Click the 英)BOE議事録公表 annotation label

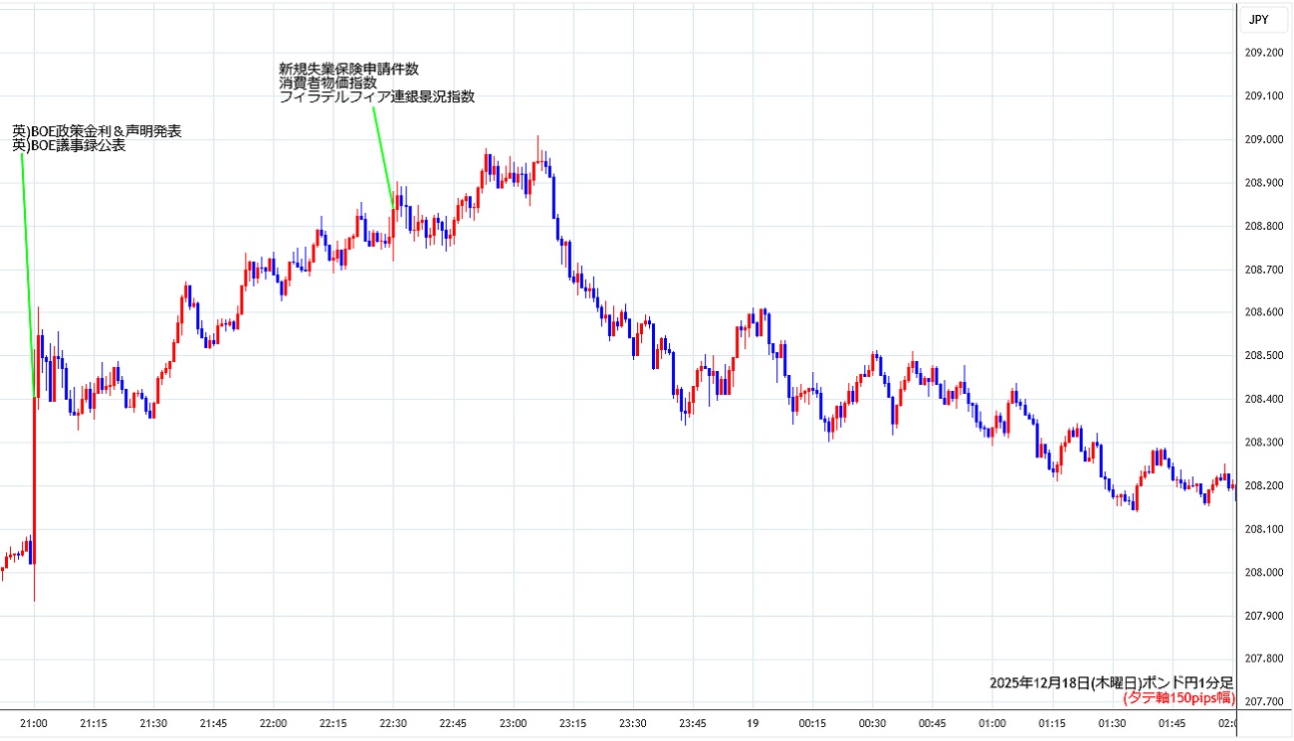click(69, 146)
